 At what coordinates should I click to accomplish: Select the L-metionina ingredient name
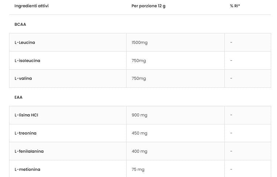point(27,169)
